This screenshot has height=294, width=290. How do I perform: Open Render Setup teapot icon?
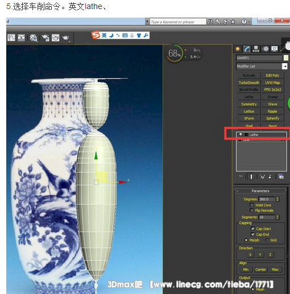pos(45,38)
